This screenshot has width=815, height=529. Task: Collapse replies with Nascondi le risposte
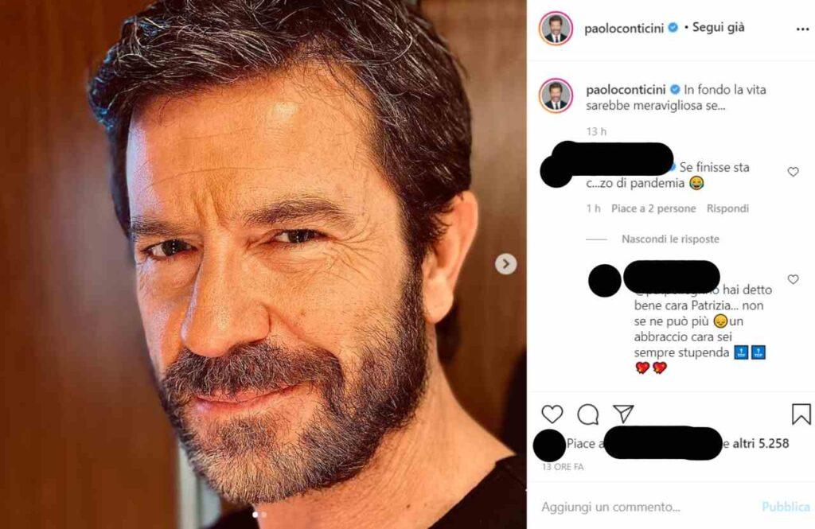pyautogui.click(x=670, y=239)
